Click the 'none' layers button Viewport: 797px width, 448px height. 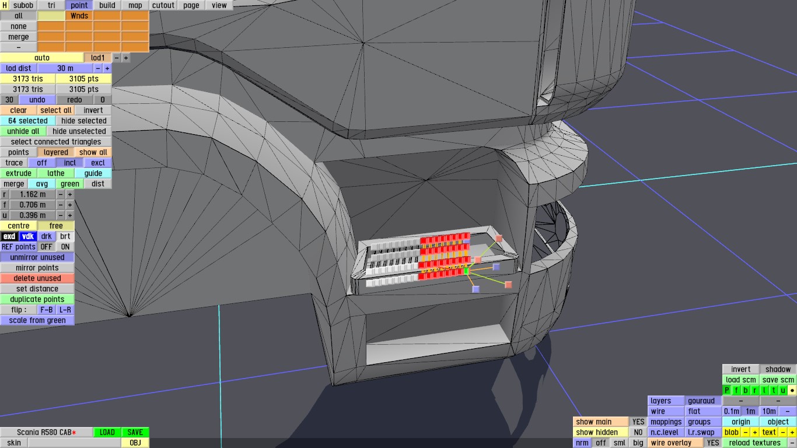click(19, 26)
